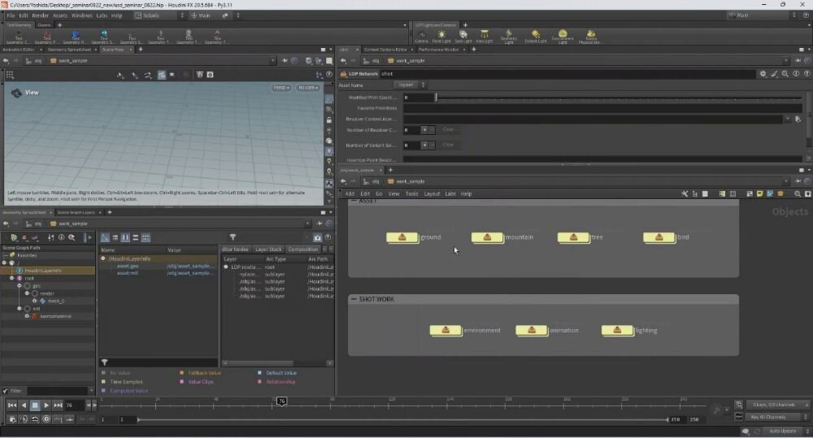The height and width of the screenshot is (438, 813).
Task: Click the Key All Channels button
Action: pyautogui.click(x=767, y=417)
